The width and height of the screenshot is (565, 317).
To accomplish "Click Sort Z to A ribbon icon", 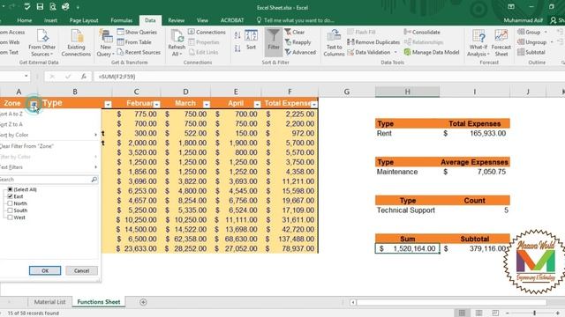I will [237, 48].
